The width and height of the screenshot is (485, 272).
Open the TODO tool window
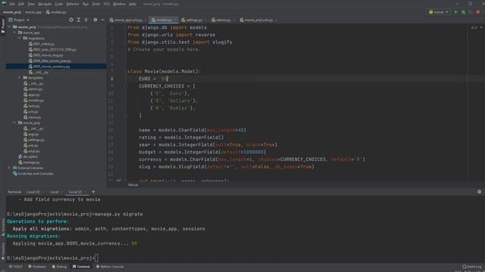(x=16, y=267)
